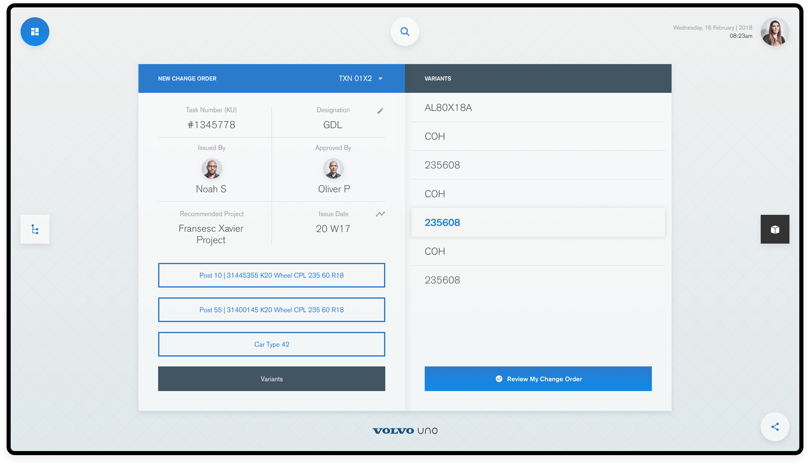
Task: Open the user profile avatar
Action: coord(774,32)
